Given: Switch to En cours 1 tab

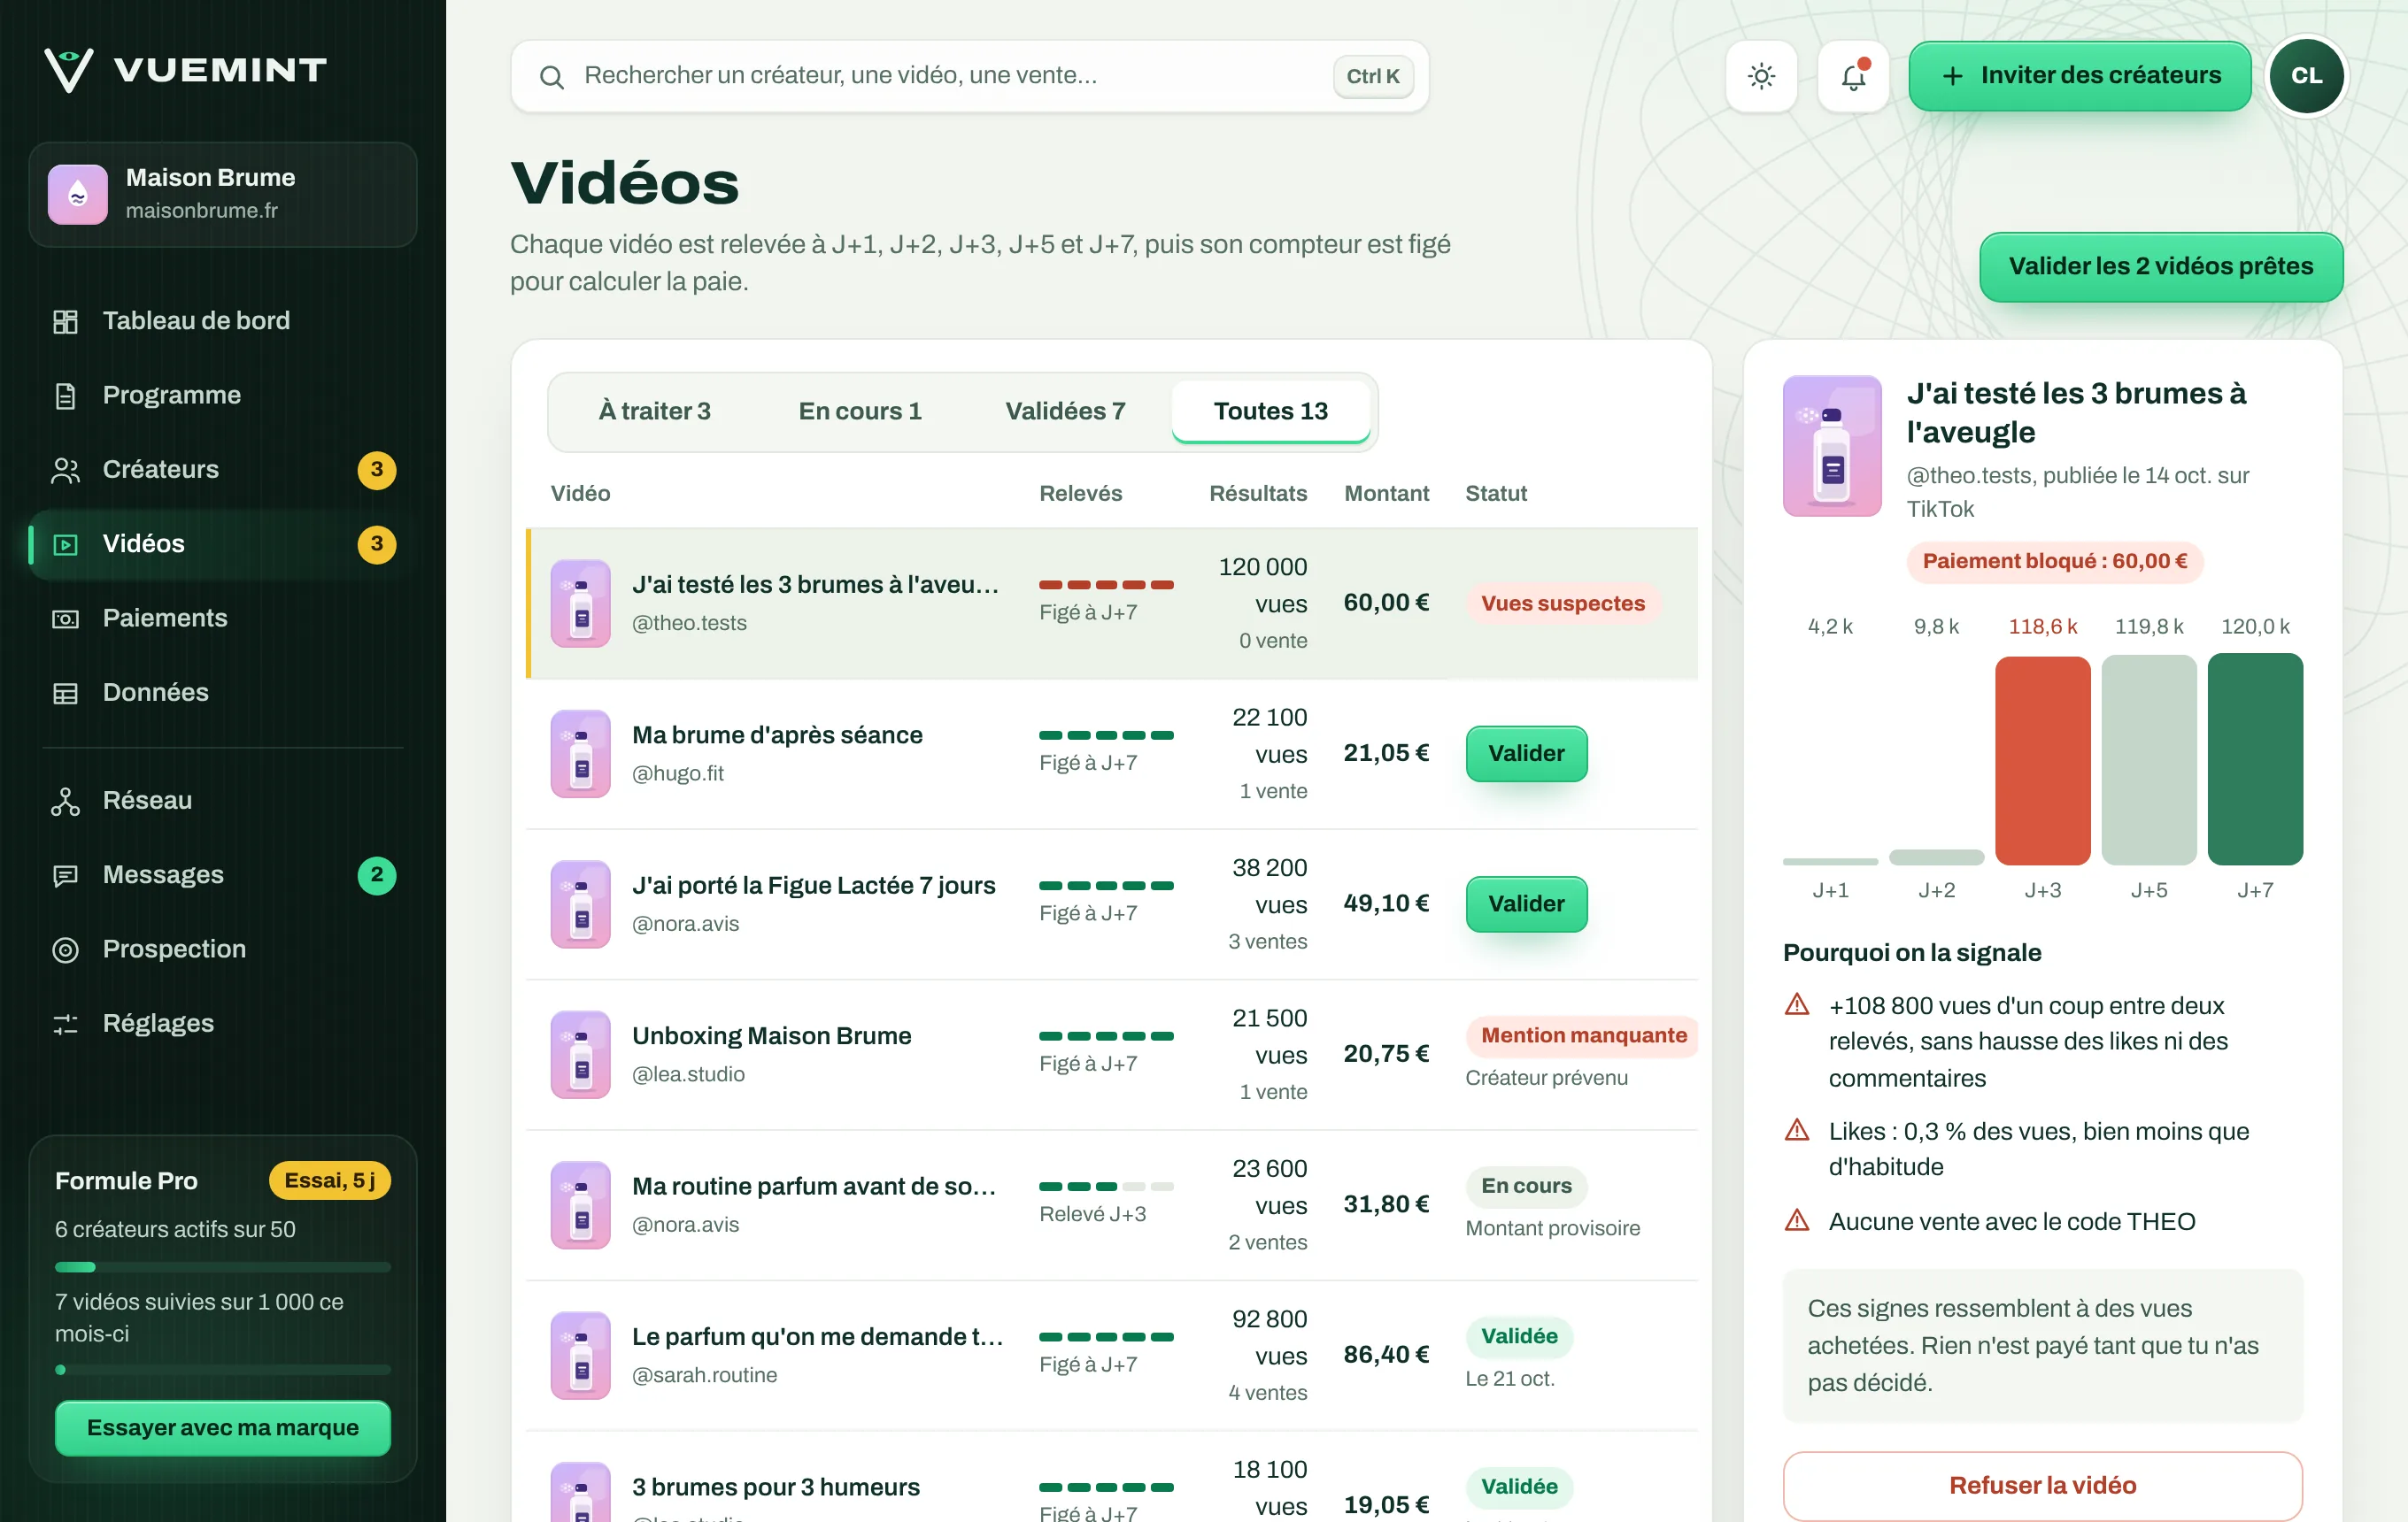Looking at the screenshot, I should 859,411.
